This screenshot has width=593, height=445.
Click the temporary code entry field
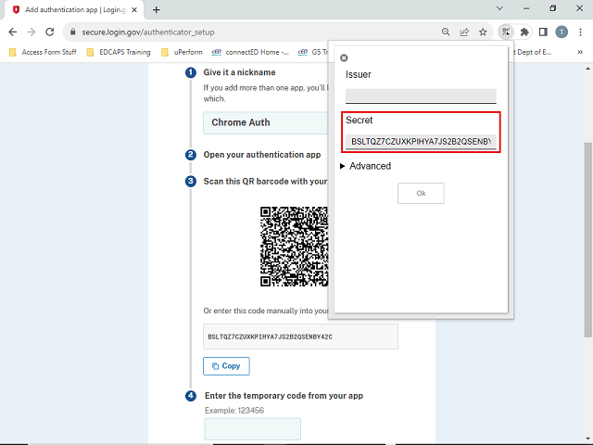click(252, 428)
